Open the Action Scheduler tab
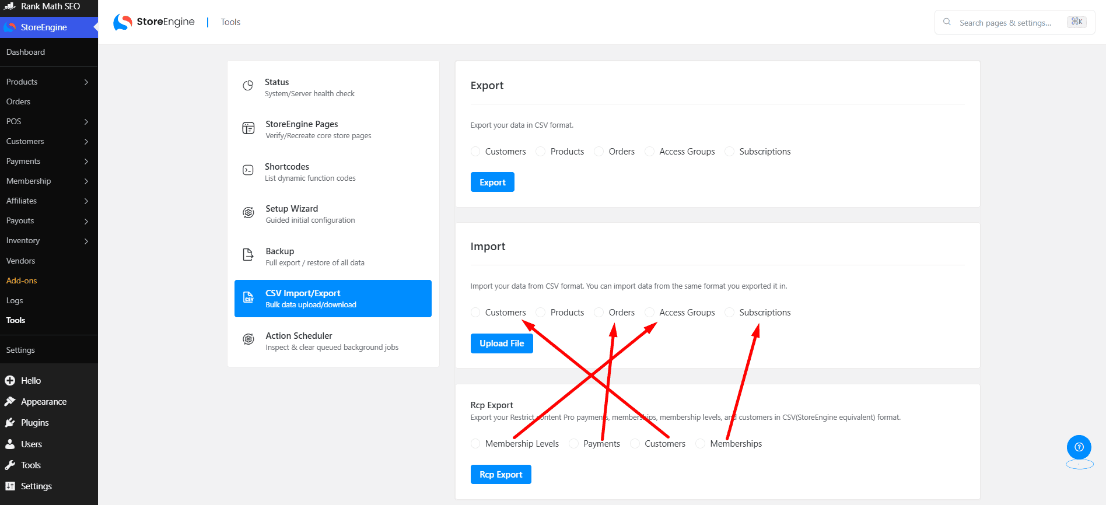 (x=333, y=341)
